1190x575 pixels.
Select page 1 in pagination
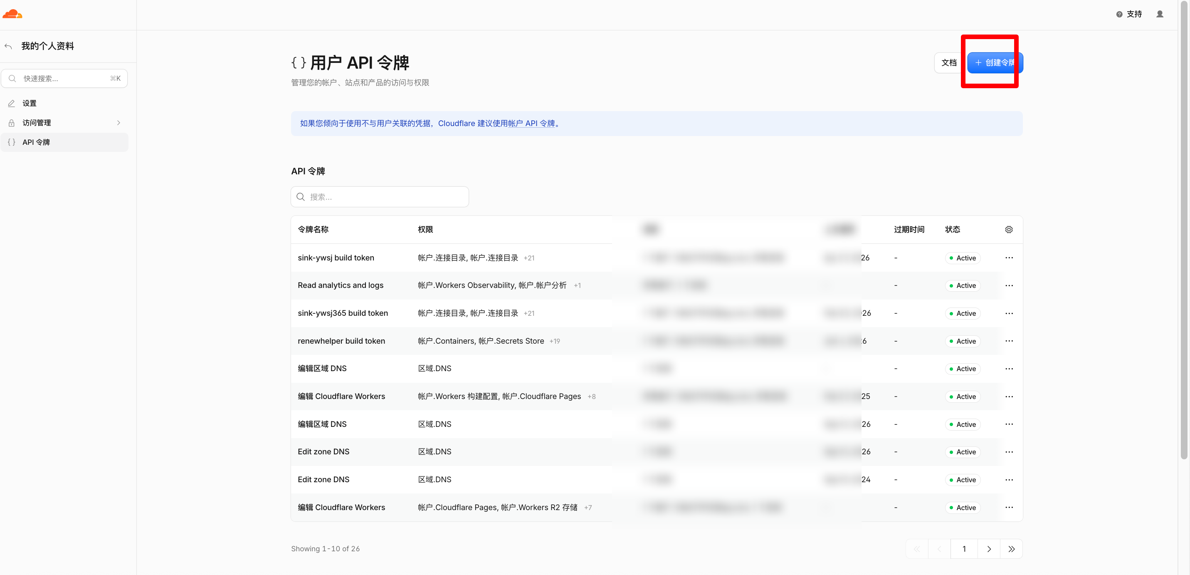(964, 549)
